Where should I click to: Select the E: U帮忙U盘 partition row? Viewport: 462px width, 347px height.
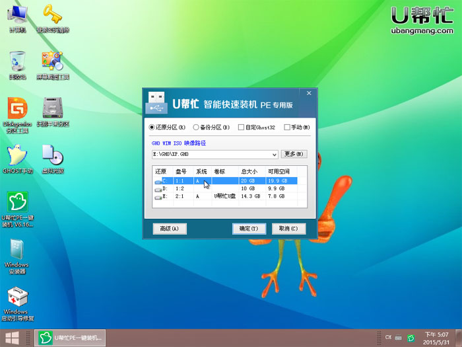[x=224, y=196]
